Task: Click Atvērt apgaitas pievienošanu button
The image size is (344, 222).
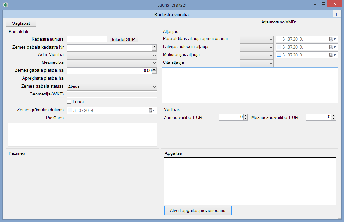Action: tap(198, 211)
